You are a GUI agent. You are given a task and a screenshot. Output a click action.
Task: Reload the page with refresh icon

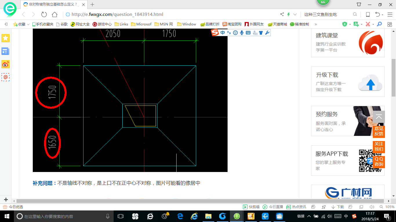tap(44, 14)
